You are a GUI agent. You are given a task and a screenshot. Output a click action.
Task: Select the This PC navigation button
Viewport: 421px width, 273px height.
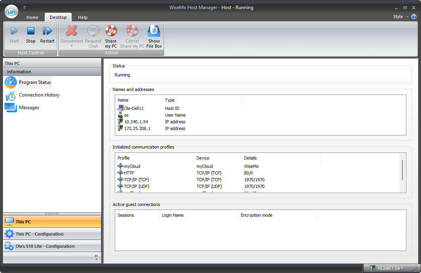coord(52,221)
